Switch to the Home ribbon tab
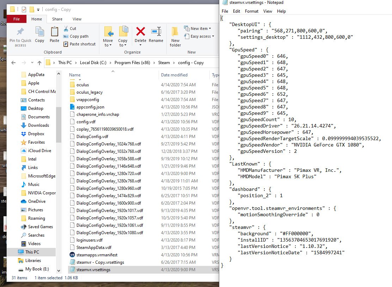This screenshot has width=392, height=287. pyautogui.click(x=37, y=19)
